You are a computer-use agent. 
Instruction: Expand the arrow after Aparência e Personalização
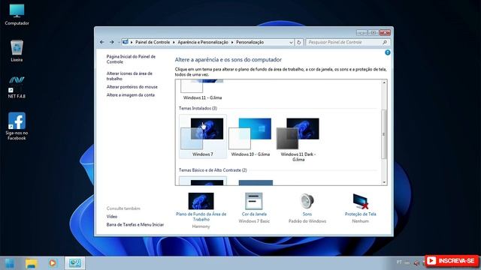[232, 42]
